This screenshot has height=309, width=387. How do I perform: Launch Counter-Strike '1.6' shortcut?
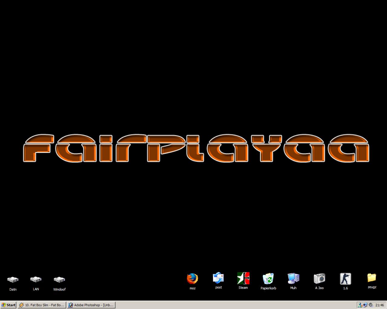coord(345,279)
